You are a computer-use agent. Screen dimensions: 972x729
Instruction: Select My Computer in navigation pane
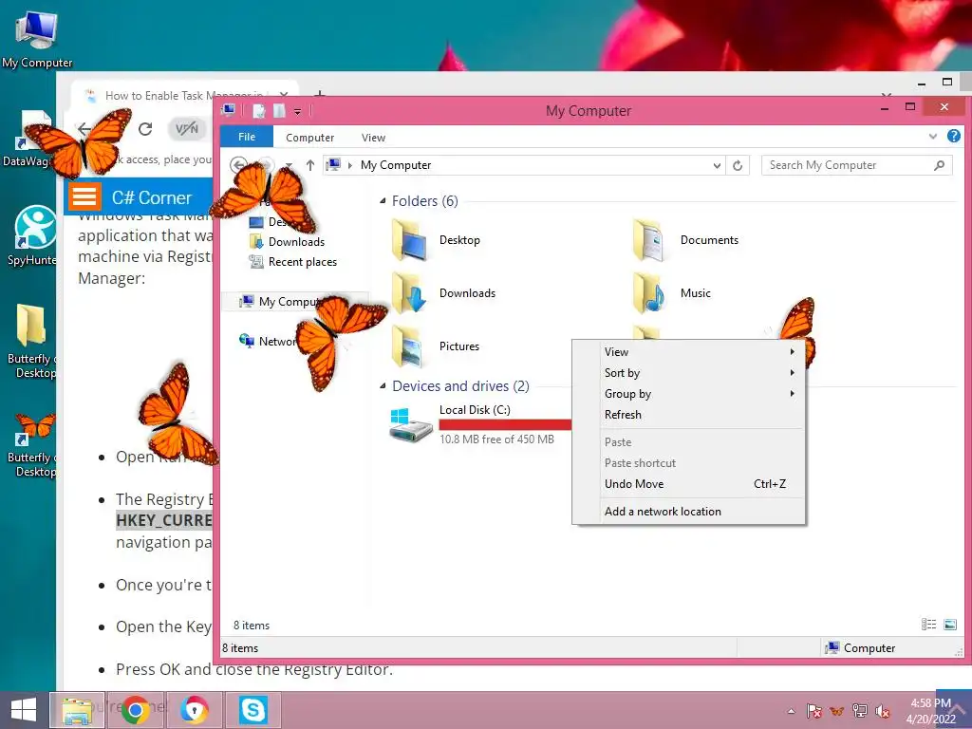click(x=289, y=301)
